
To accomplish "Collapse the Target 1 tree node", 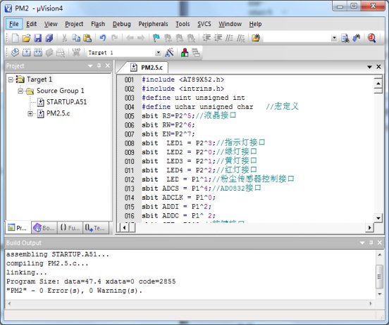I will tap(11, 79).
